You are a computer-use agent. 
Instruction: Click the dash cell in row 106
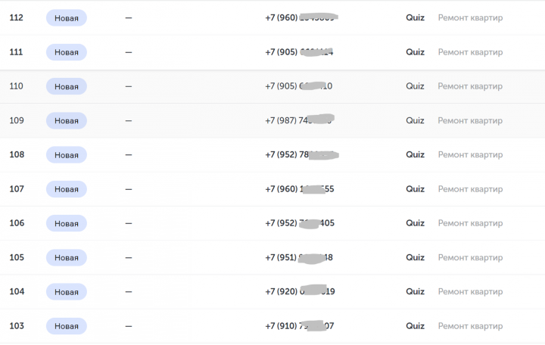coord(128,223)
